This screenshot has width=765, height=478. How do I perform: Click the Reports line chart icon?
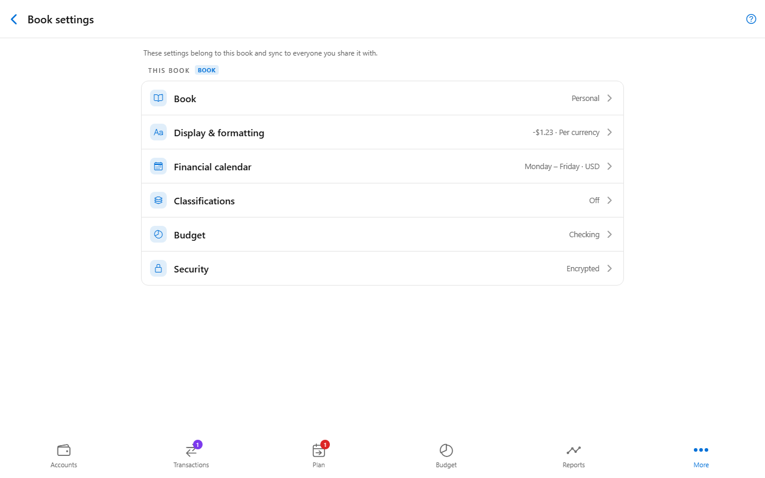574,450
